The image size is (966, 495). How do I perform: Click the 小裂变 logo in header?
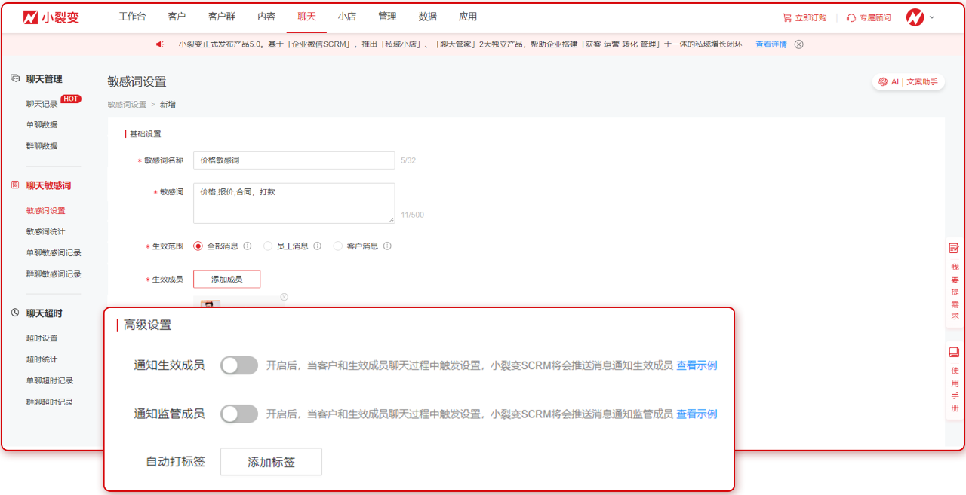coord(51,17)
